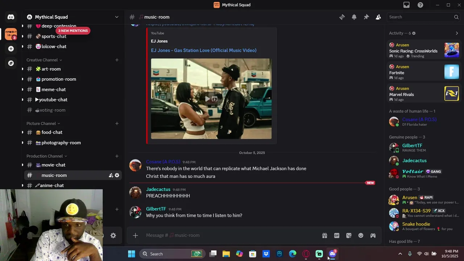Open the Threads icon in channel header
The image size is (464, 261).
[x=342, y=17]
